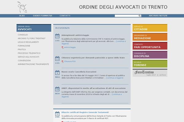This screenshot has height=122, width=184.
Task: Click the PDF icon beside antiriciclaggio
Action: (63, 47)
